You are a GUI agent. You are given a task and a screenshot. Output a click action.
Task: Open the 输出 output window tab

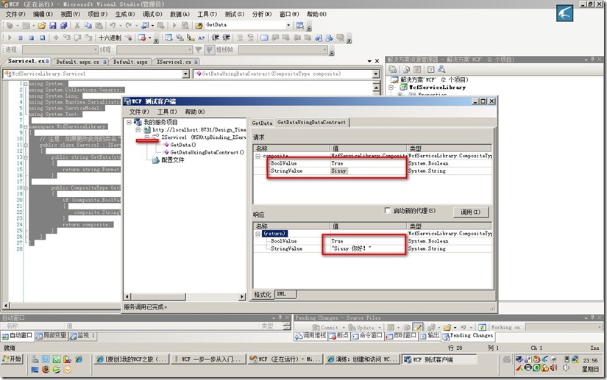pos(430,336)
